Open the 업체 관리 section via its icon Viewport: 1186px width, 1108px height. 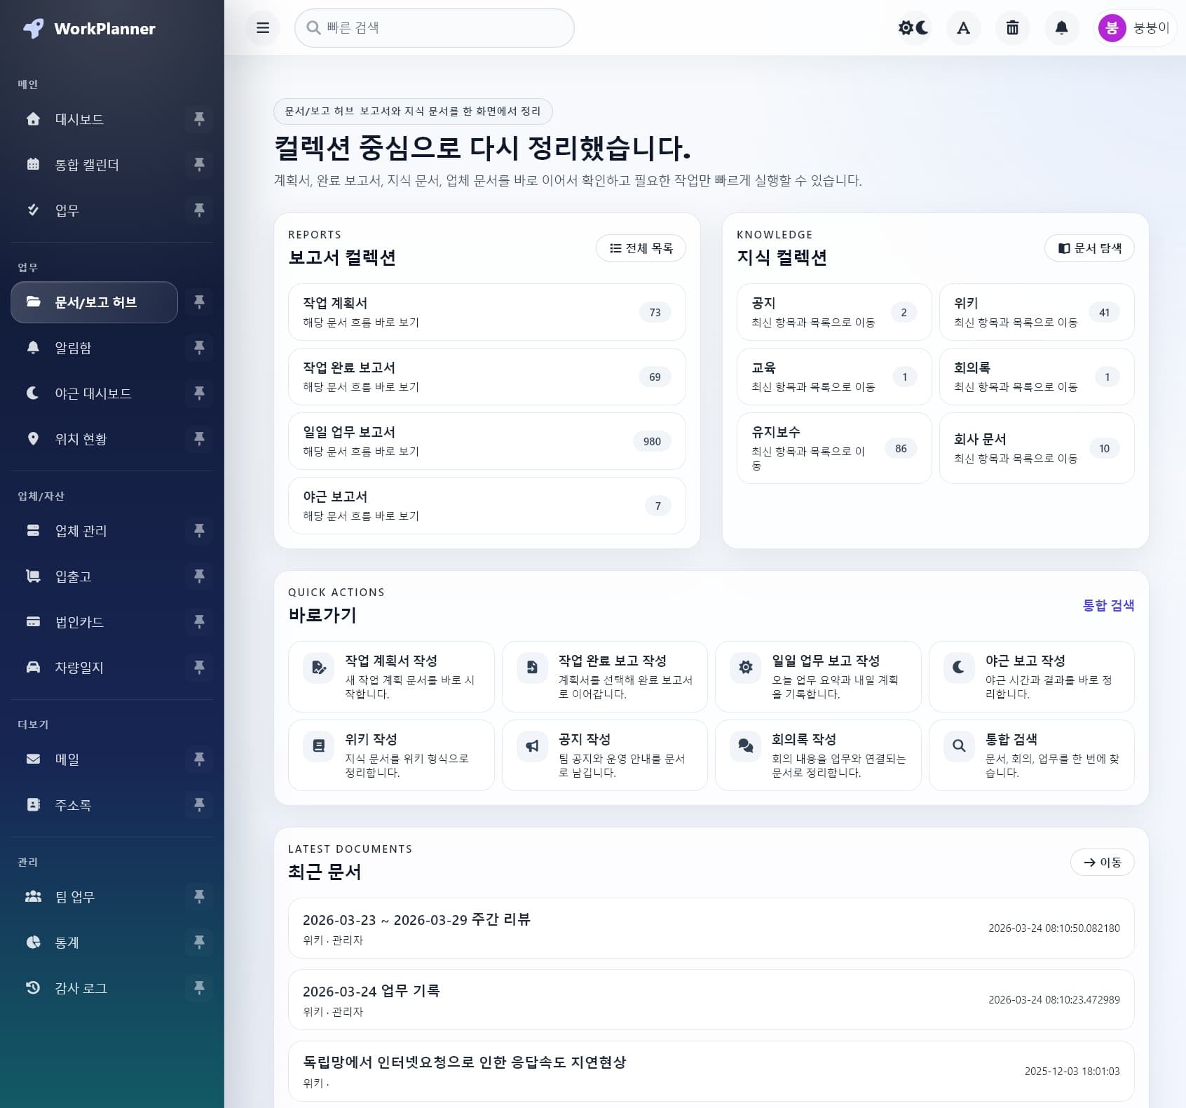tap(33, 531)
